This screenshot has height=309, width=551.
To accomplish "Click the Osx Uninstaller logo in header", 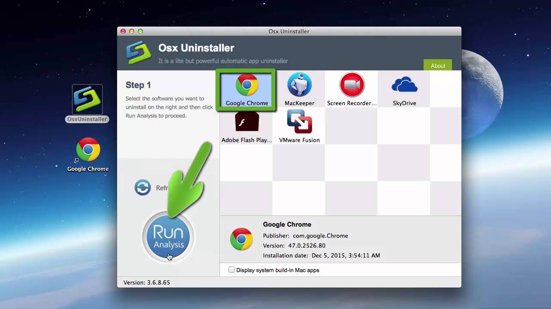I will [x=139, y=53].
